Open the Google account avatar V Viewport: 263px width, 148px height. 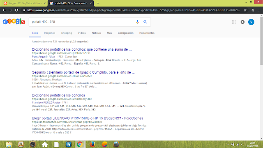tap(251, 22)
